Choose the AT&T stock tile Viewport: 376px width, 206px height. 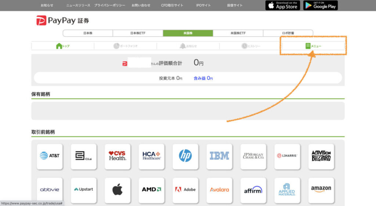point(50,156)
